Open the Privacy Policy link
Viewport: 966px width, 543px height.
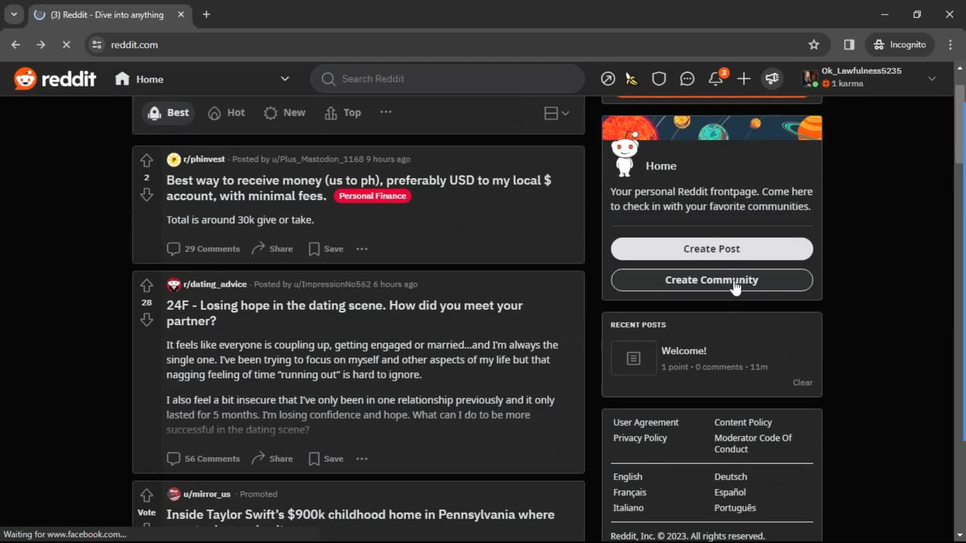(640, 438)
